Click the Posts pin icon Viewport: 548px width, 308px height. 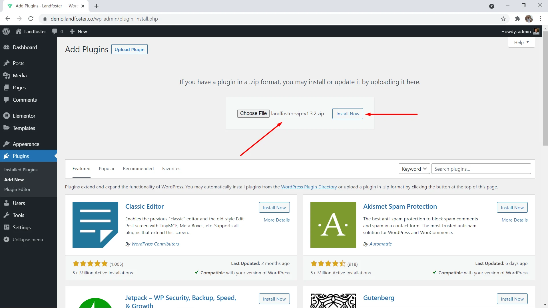pos(6,63)
